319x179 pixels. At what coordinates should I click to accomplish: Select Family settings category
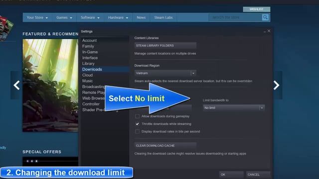pos(88,46)
